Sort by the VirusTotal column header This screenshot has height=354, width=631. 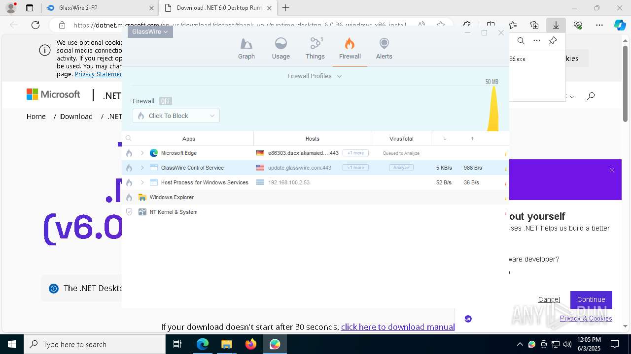[401, 139]
